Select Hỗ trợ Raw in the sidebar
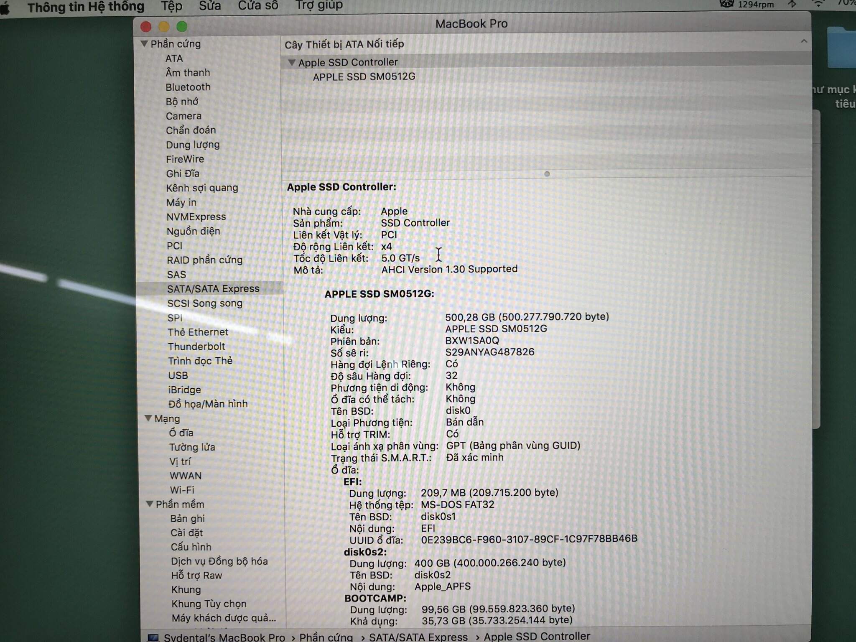856x642 pixels. 196,576
